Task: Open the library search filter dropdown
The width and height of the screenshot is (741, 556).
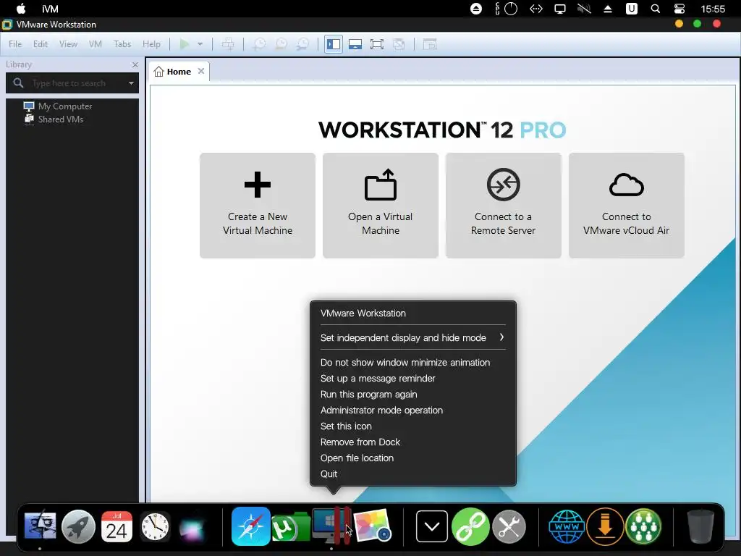Action: (x=131, y=83)
